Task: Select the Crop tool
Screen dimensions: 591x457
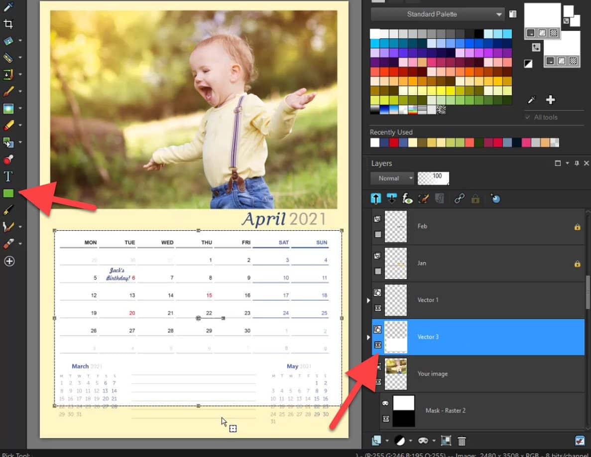Action: tap(9, 23)
